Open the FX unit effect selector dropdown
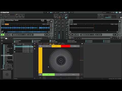 click(x=11, y=15)
